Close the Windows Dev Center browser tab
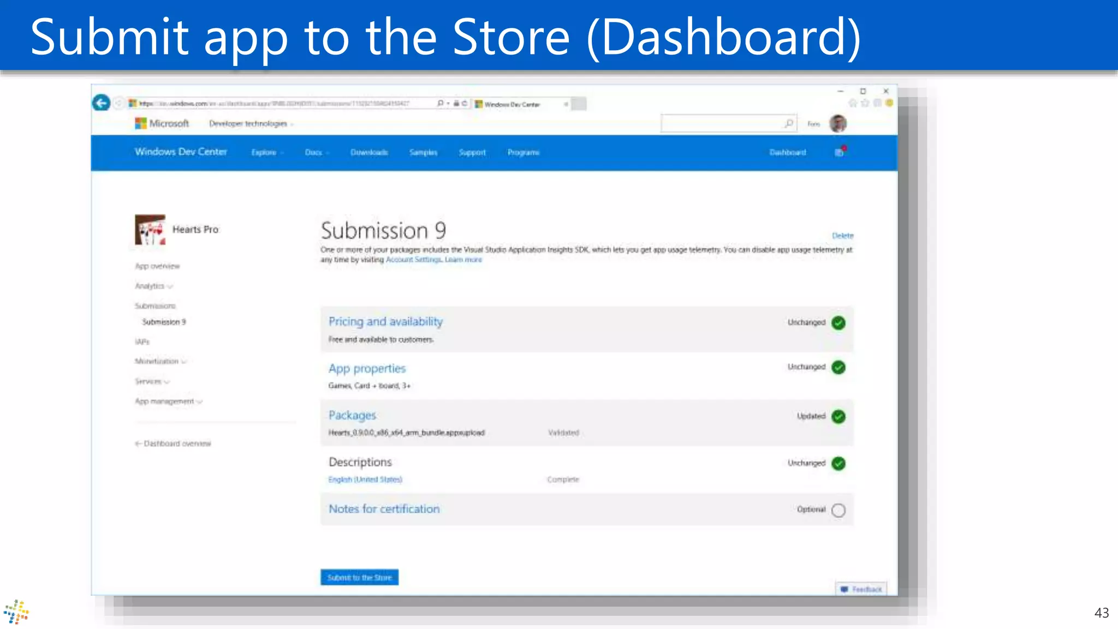The image size is (1118, 629). [x=566, y=104]
